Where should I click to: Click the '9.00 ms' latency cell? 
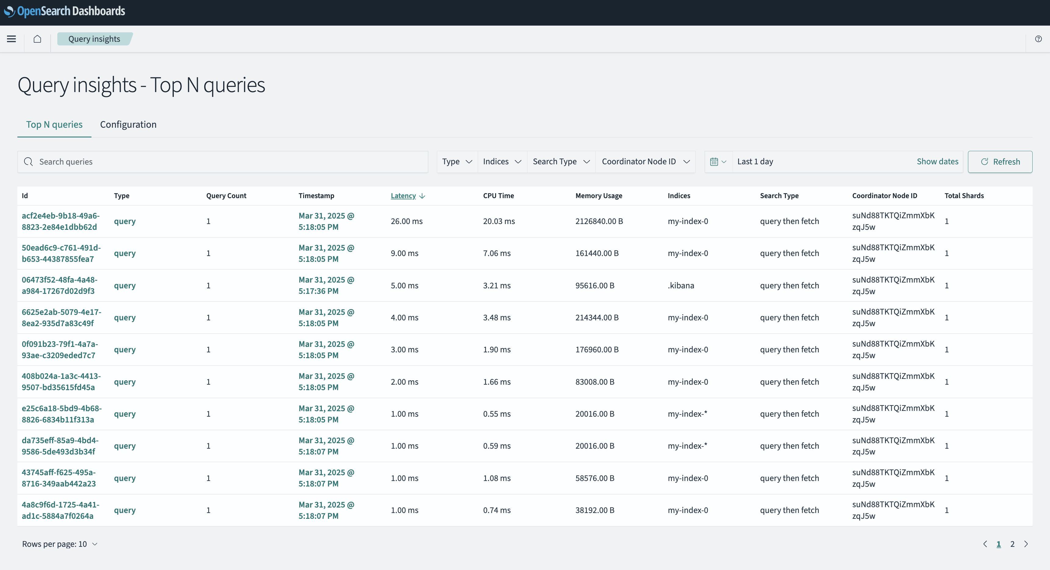point(404,253)
